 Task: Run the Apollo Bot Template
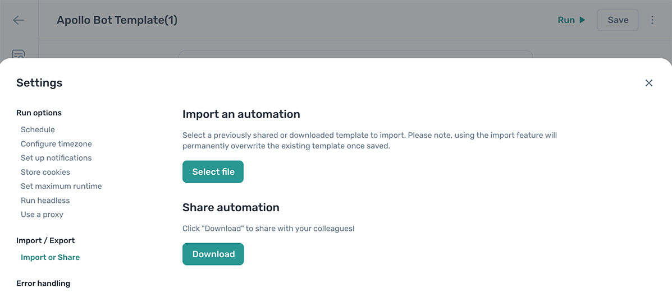click(x=572, y=20)
